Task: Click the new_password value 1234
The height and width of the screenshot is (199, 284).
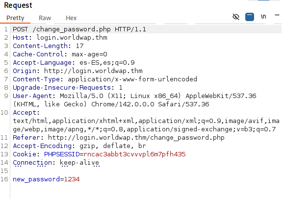Action: tap(72, 179)
